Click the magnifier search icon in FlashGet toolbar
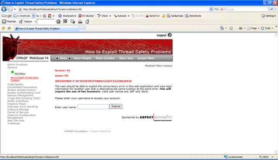The image size is (278, 160). [x=58, y=22]
